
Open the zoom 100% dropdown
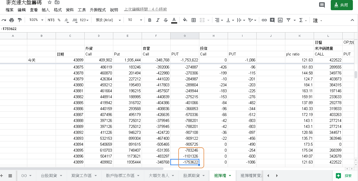(36, 20)
